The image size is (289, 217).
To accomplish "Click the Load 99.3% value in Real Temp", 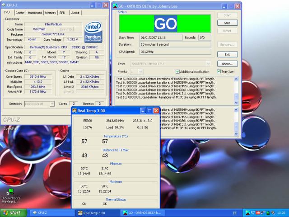I will click(x=115, y=127).
